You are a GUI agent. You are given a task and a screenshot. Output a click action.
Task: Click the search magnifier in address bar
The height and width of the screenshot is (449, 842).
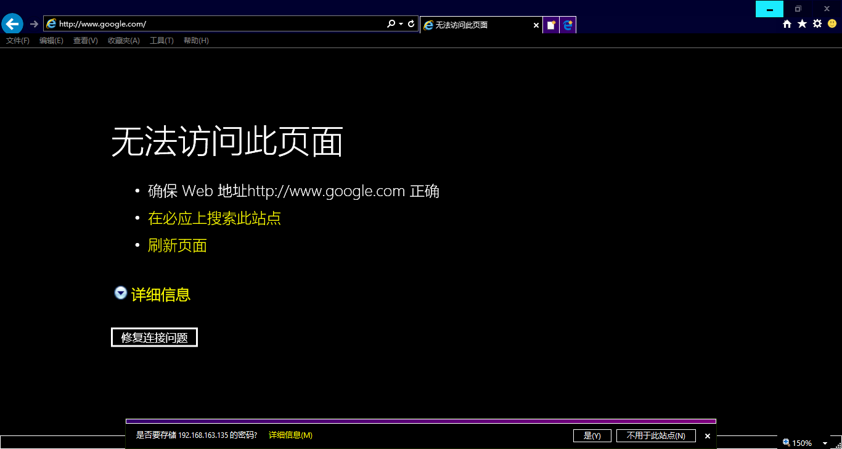391,24
